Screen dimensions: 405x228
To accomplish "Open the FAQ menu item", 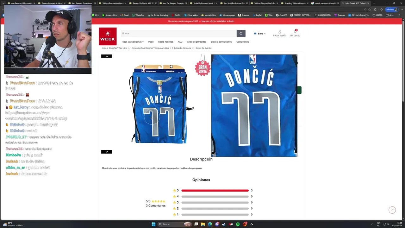I will pyautogui.click(x=180, y=42).
